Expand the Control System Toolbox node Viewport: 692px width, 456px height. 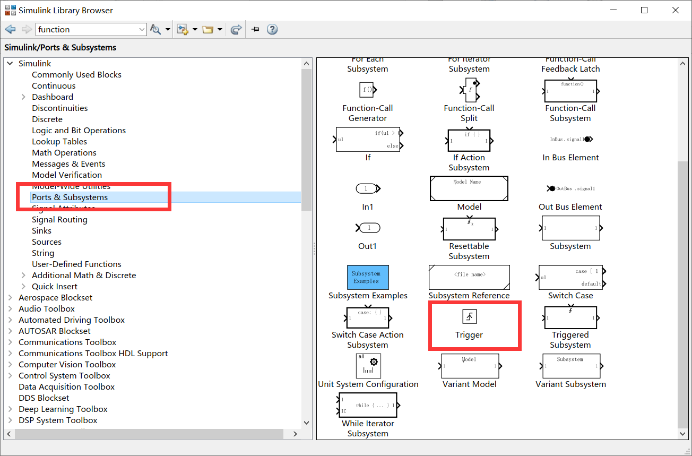pos(10,375)
